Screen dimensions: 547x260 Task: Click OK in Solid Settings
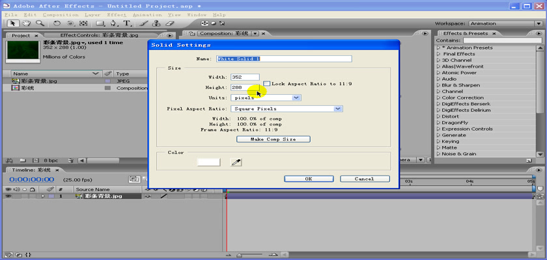309,179
